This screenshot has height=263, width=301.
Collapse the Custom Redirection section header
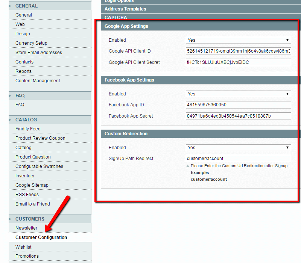(x=126, y=134)
